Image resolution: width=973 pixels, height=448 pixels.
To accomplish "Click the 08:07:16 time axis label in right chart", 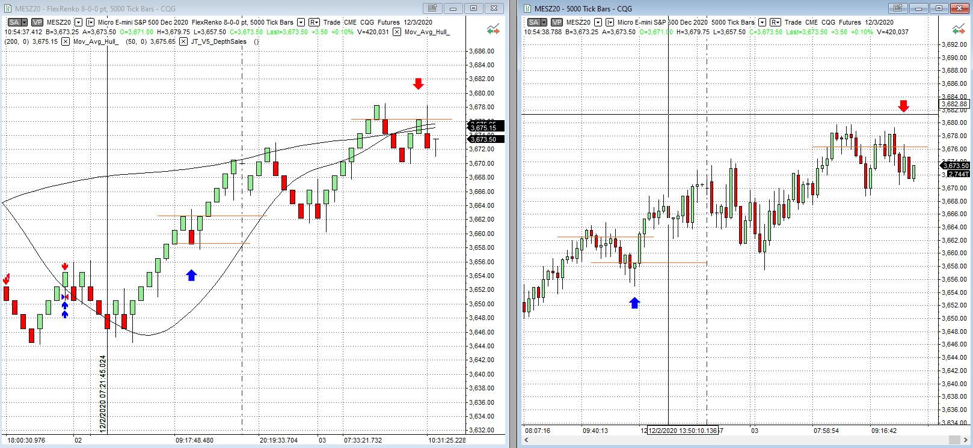I will click(538, 431).
